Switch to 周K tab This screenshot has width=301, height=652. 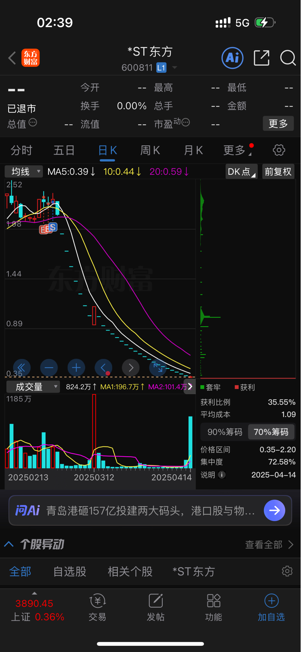(150, 150)
